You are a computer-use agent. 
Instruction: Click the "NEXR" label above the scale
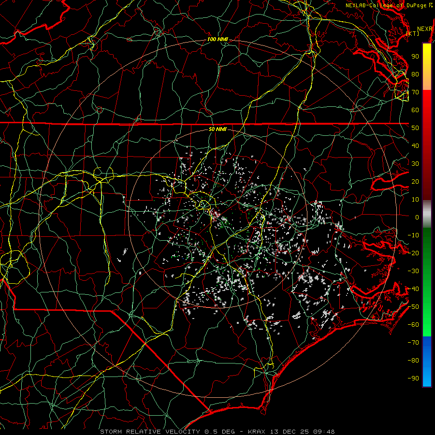tap(425, 29)
